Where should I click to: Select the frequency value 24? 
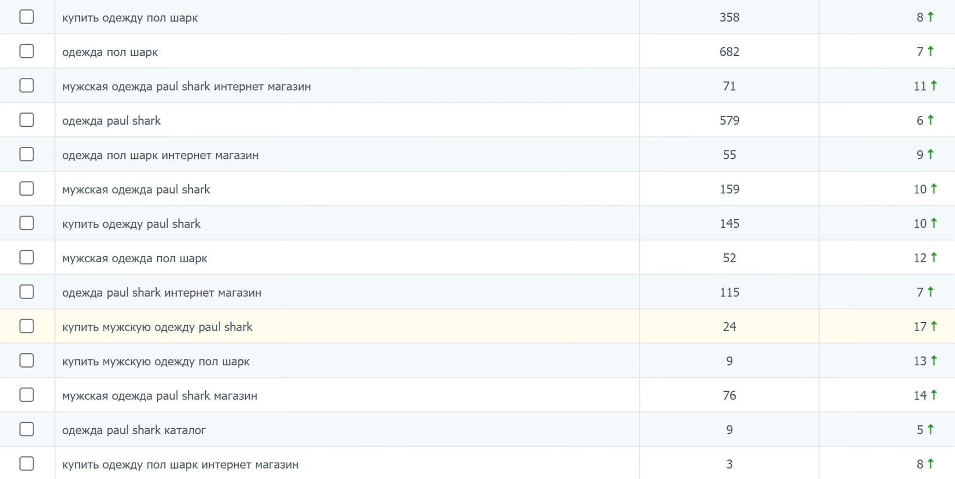(x=729, y=327)
